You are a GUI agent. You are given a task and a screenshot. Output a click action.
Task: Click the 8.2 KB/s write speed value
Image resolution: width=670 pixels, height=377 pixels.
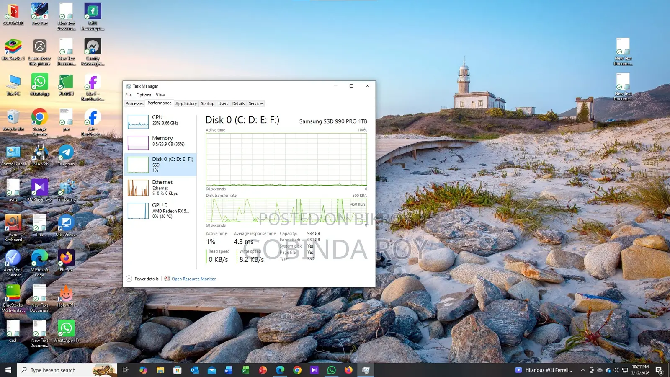252,260
